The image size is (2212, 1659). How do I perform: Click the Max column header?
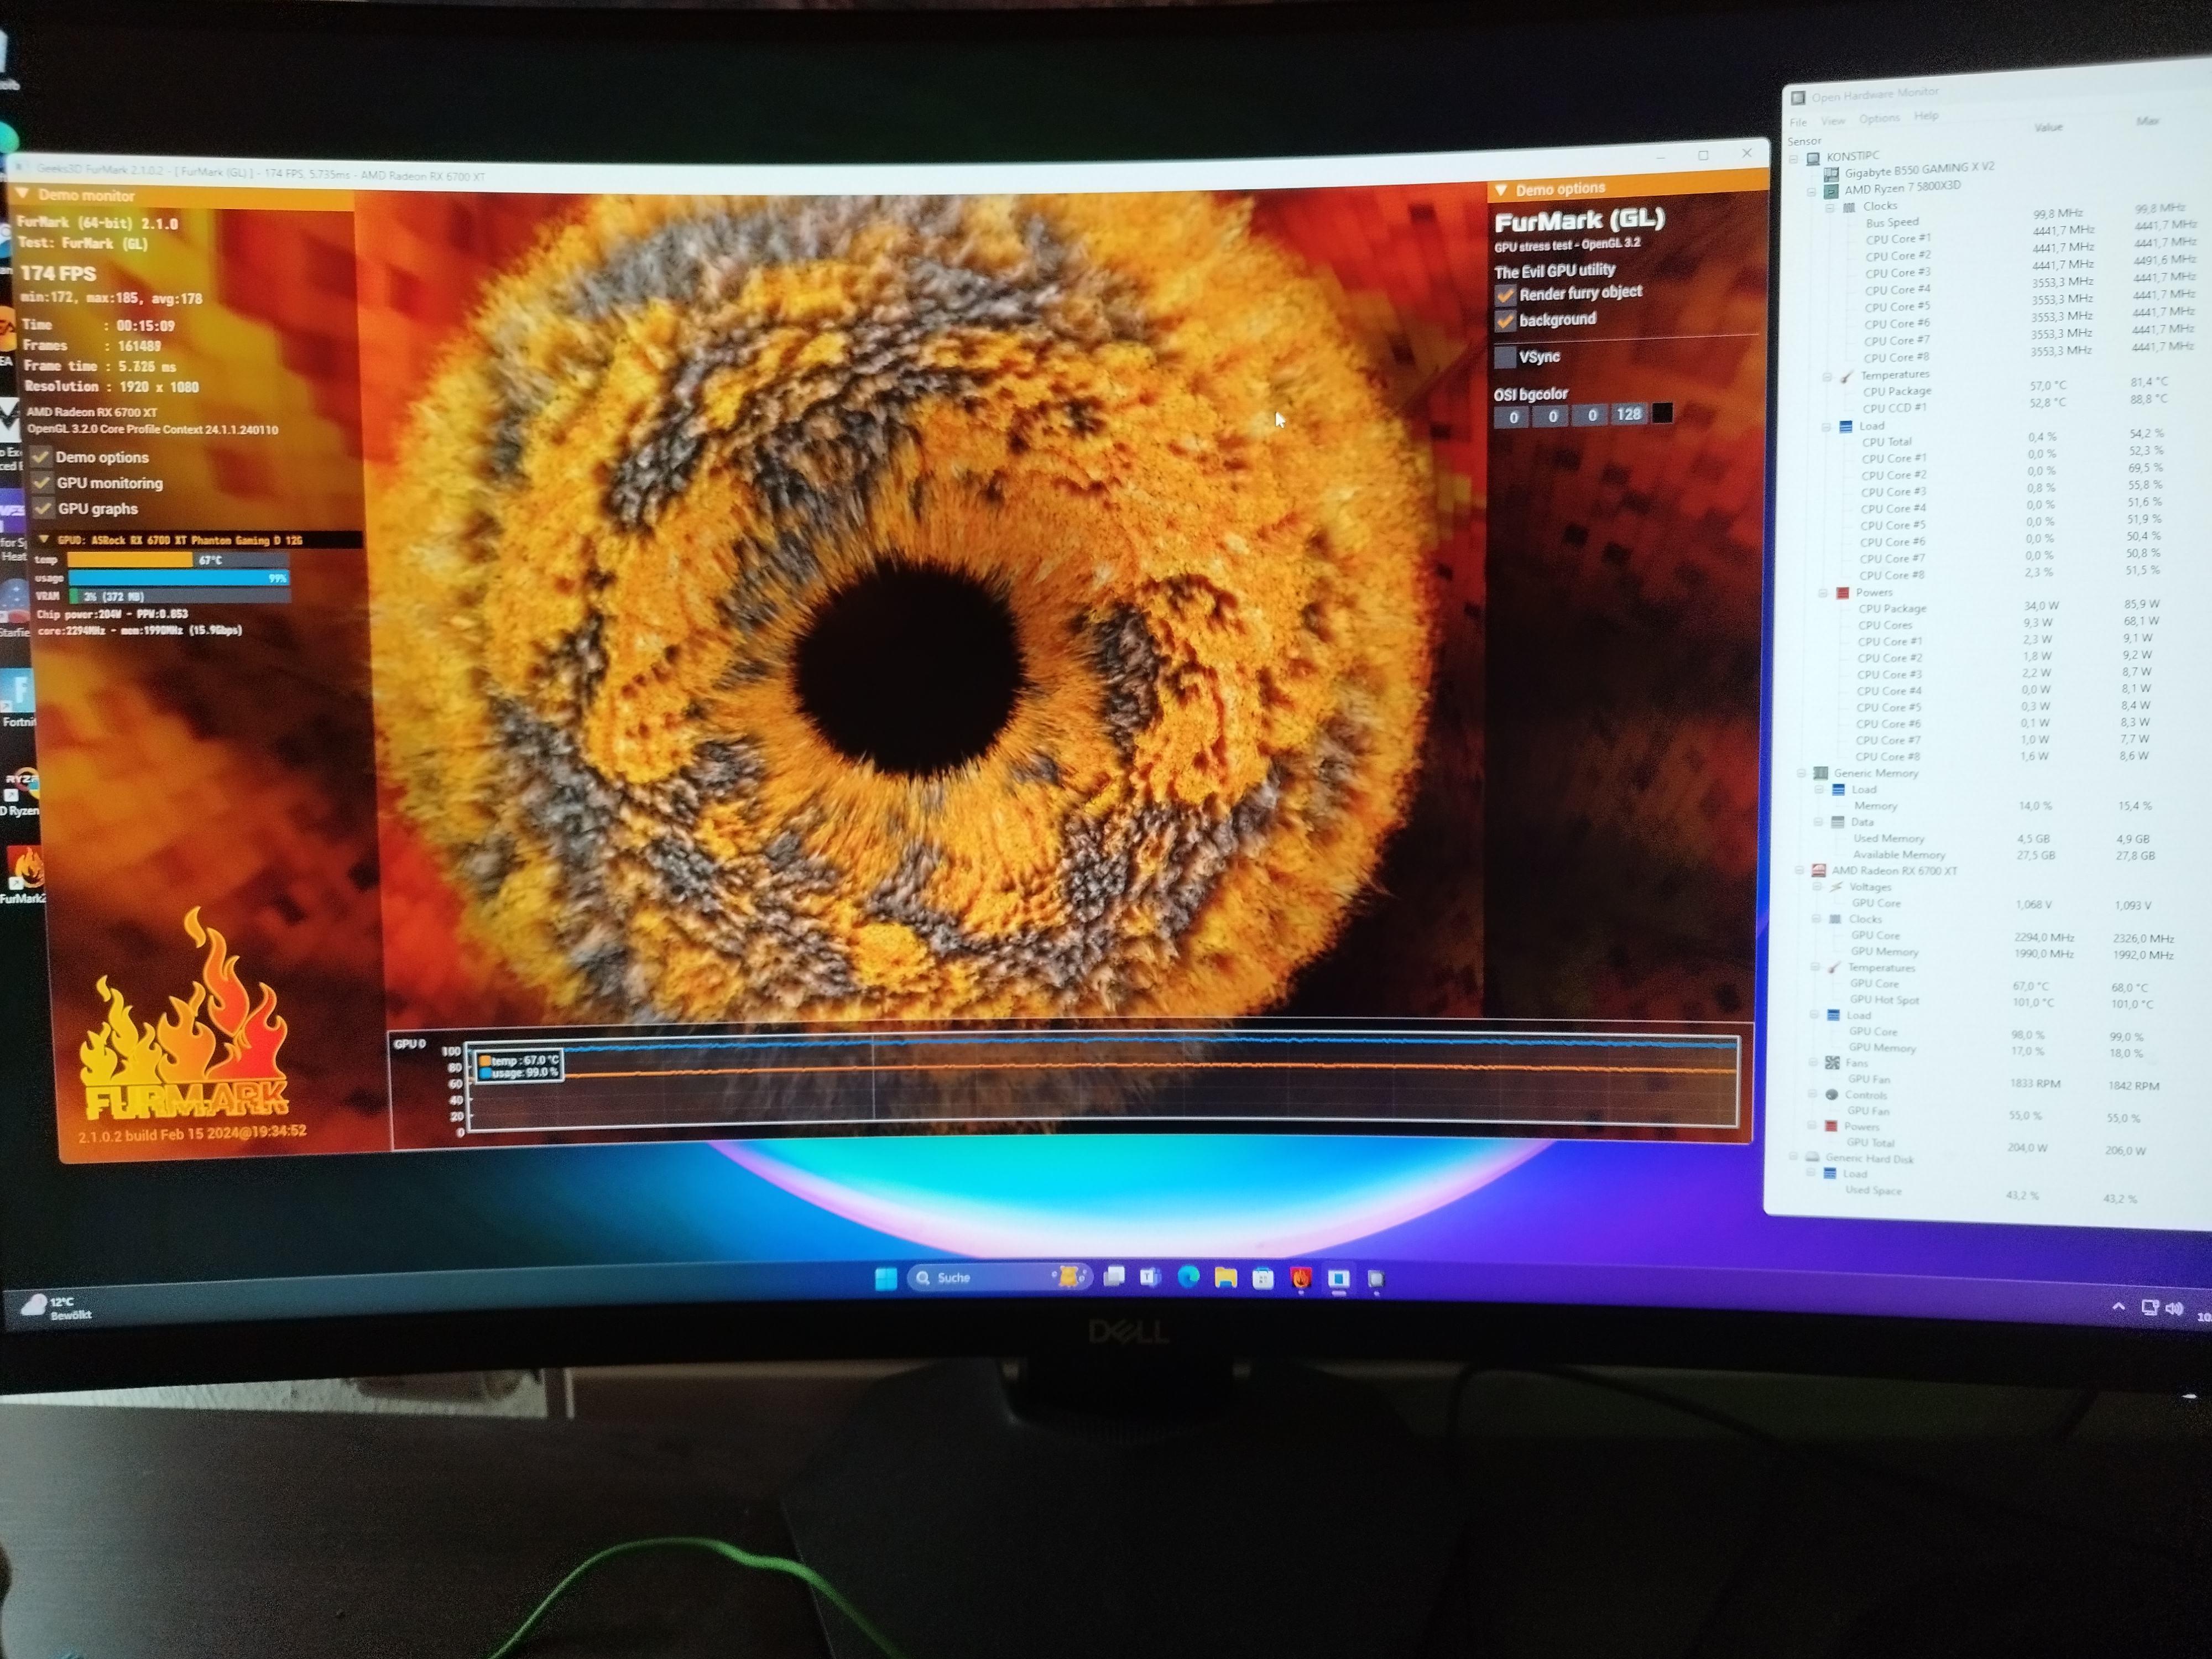point(2147,121)
